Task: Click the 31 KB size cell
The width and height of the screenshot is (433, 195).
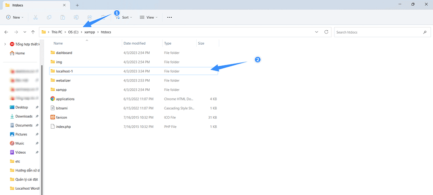Action: click(x=212, y=118)
